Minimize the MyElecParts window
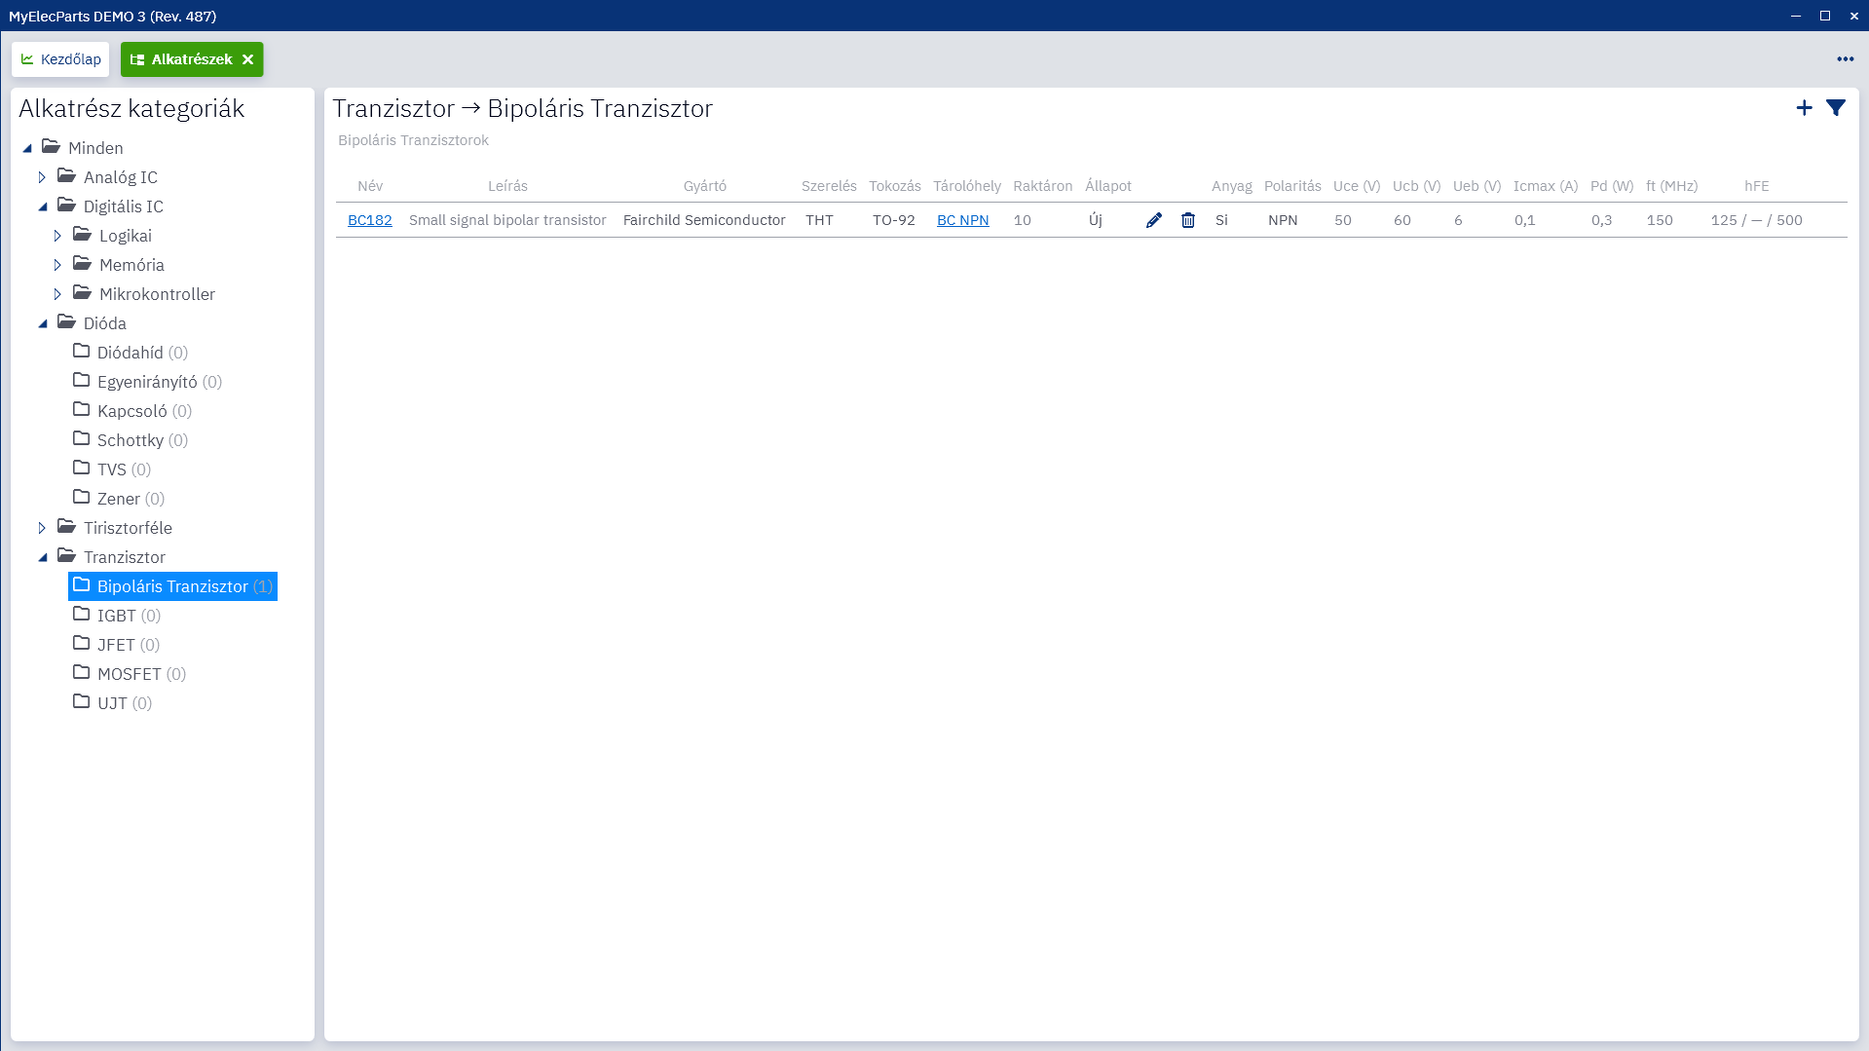This screenshot has height=1051, width=1869. [1796, 16]
